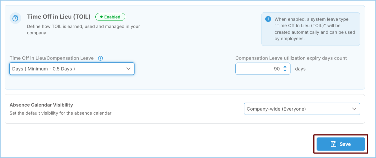Open the Days (Minimum - 0.5 Days) dropdown

[x=72, y=69]
